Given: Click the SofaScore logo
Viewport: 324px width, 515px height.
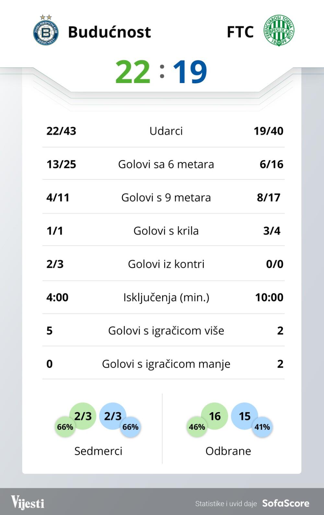Looking at the screenshot, I should tap(285, 503).
